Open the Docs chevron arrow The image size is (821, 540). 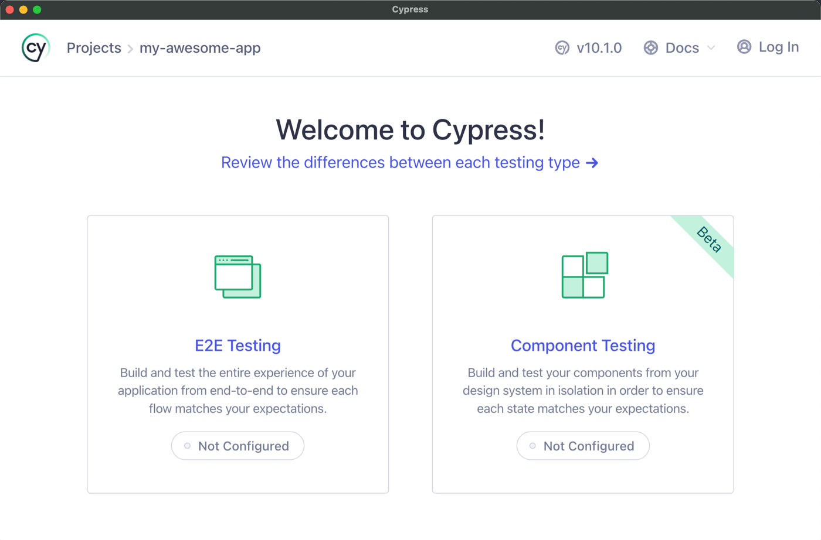pyautogui.click(x=711, y=48)
